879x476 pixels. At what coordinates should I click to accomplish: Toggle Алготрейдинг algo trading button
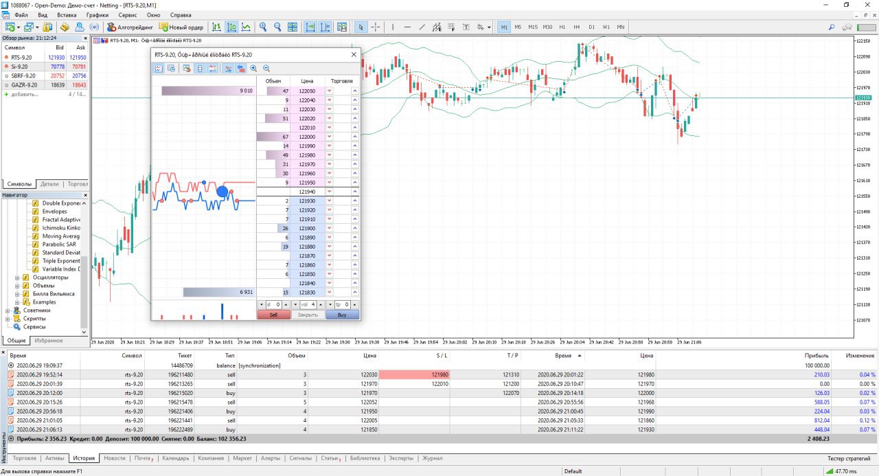coord(130,27)
